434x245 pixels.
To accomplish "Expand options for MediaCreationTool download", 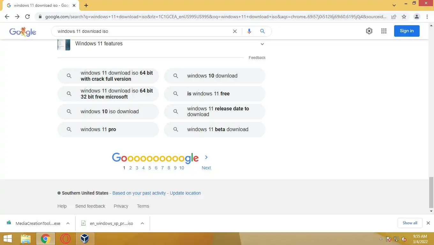I will point(68,223).
